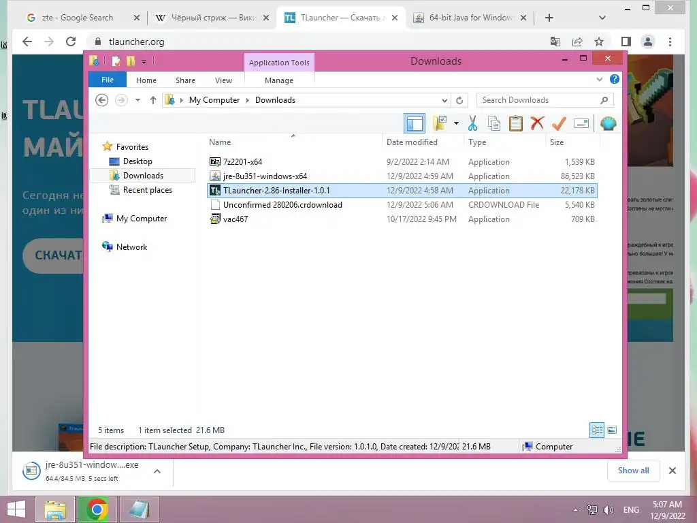
Task: Open the View ribbon tab
Action: pyautogui.click(x=223, y=80)
